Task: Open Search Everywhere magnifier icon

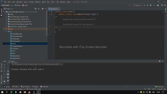Action: (165, 5)
